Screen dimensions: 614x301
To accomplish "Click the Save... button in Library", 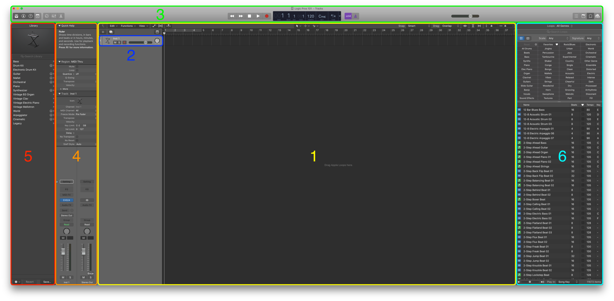I will coord(47,282).
